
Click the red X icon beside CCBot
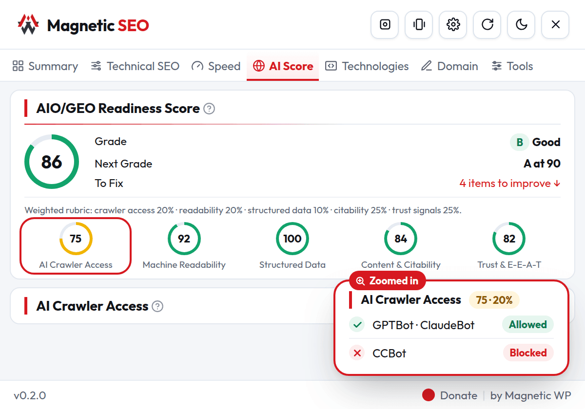357,353
